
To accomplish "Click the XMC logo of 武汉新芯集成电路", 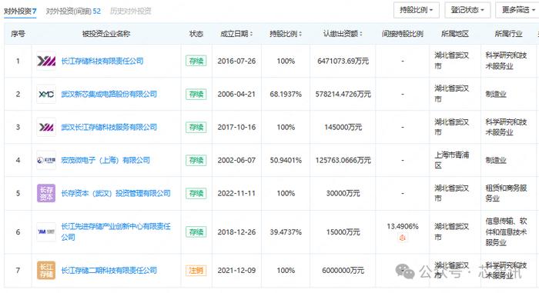I will [x=46, y=94].
